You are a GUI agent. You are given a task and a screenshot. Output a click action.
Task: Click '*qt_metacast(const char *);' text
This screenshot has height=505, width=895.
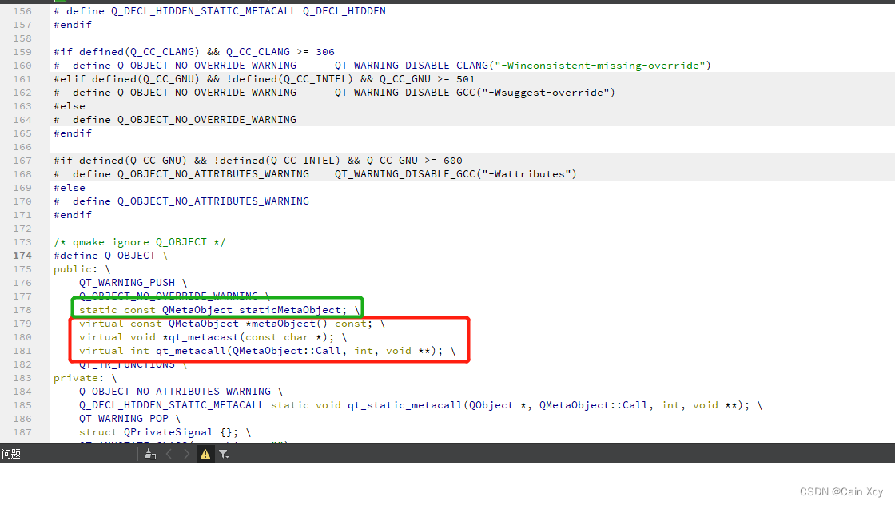(248, 337)
